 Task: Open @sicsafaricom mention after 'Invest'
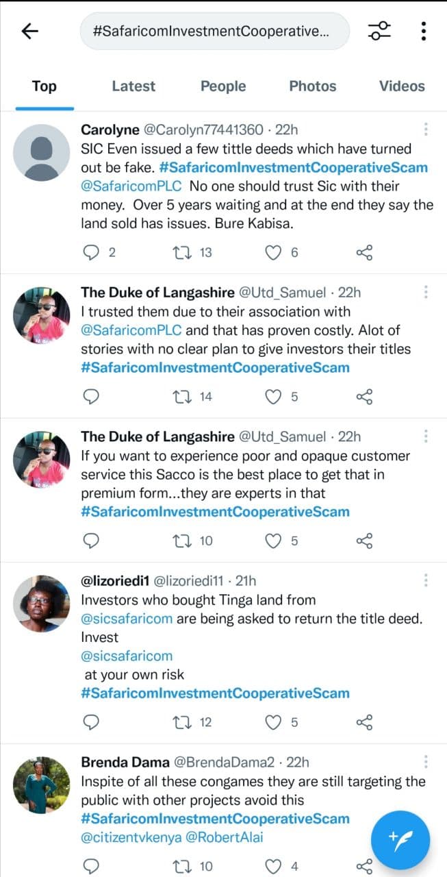coord(127,656)
